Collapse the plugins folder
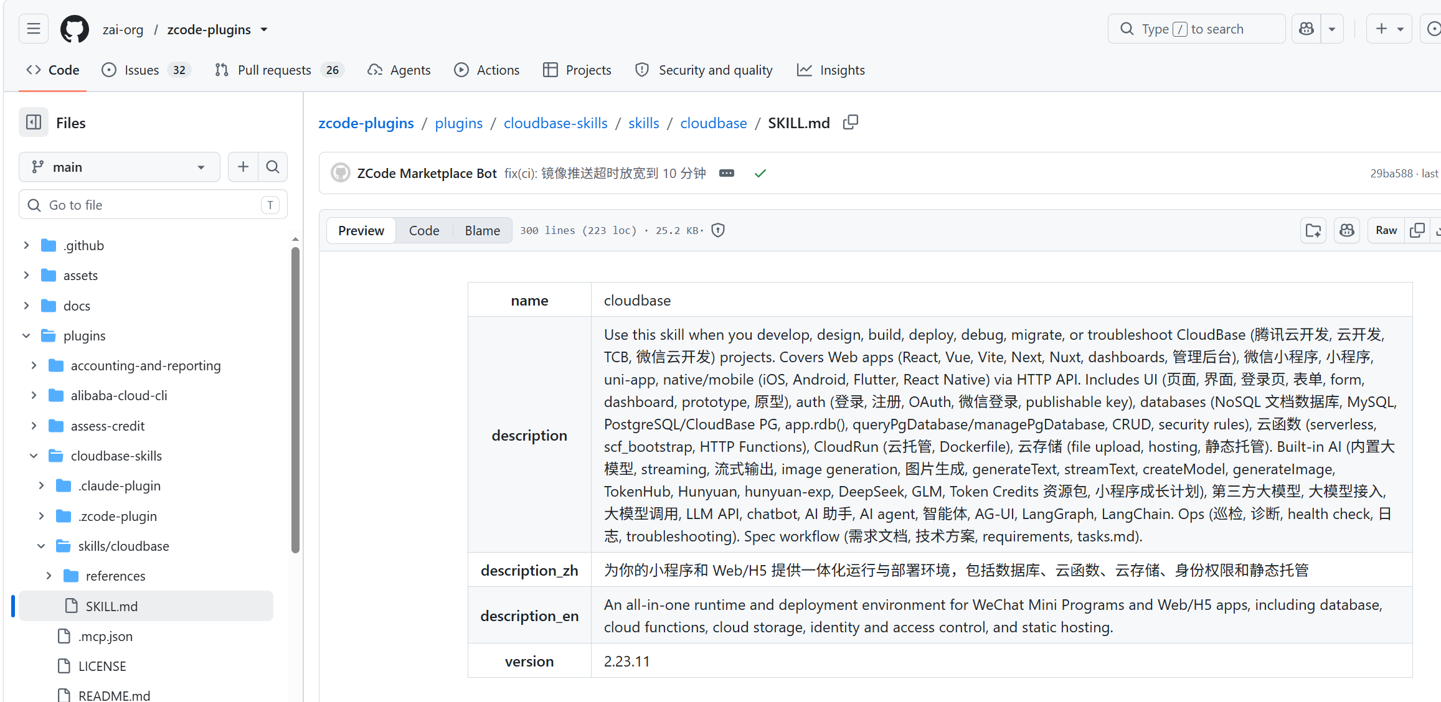Viewport: 1441px width, 702px height. click(26, 335)
